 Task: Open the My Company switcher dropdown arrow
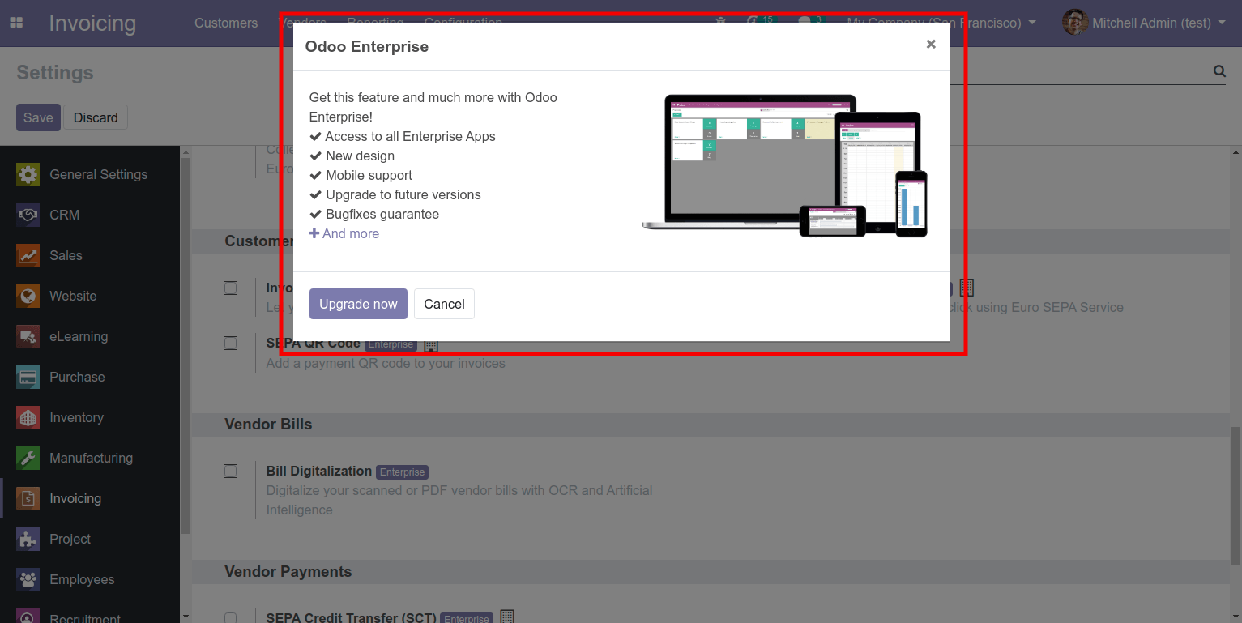click(x=1032, y=23)
